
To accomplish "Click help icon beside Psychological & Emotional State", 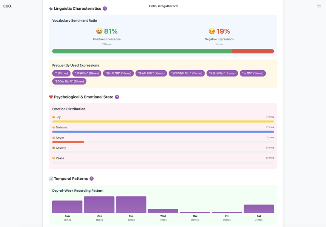I will (117, 97).
